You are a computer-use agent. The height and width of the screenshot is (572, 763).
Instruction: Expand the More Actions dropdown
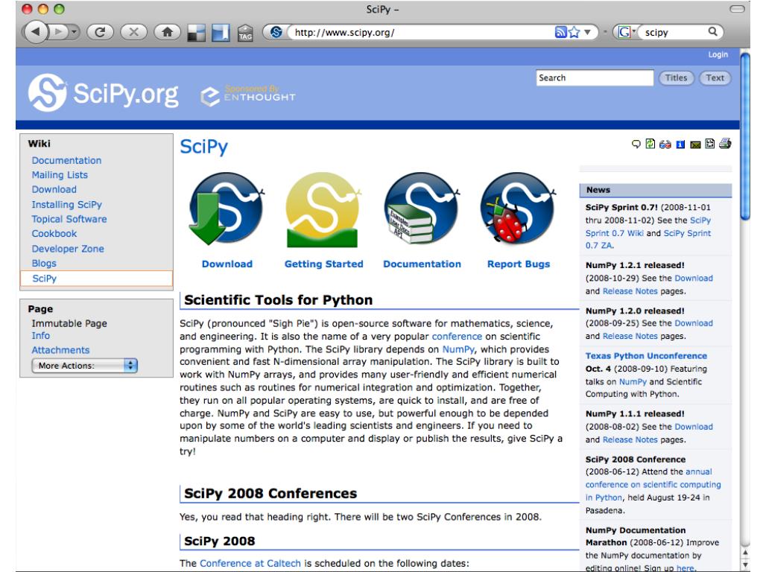tap(85, 366)
